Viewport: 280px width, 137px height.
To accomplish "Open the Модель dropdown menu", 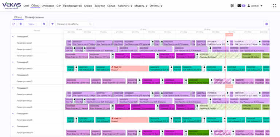I will coord(141,6).
